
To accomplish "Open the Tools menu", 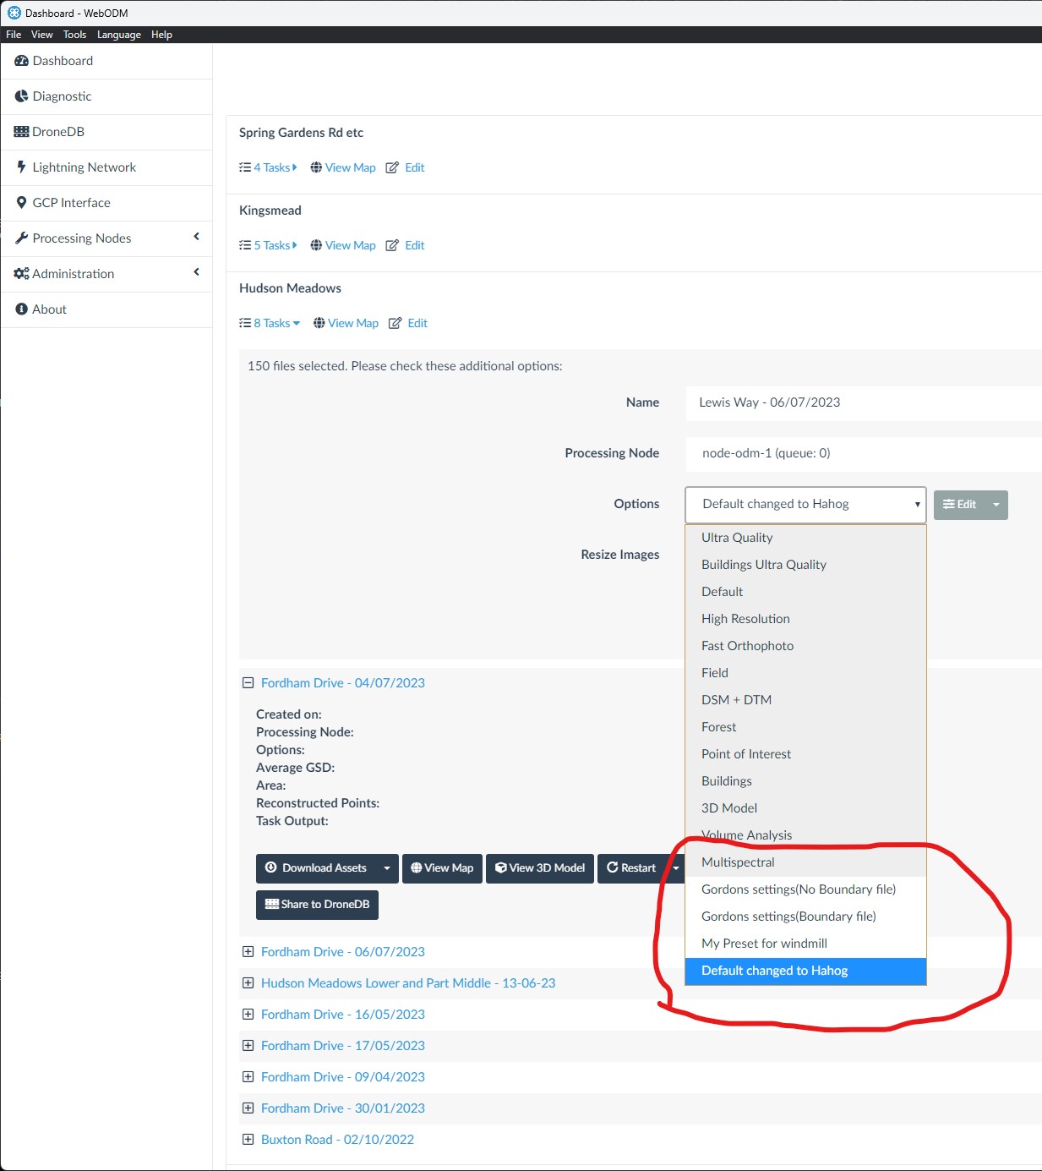I will point(74,34).
